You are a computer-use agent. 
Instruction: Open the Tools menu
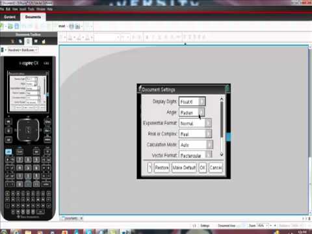[31, 9]
